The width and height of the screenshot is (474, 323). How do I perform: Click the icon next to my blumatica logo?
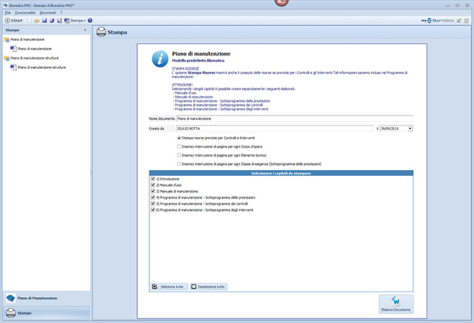pyautogui.click(x=459, y=21)
